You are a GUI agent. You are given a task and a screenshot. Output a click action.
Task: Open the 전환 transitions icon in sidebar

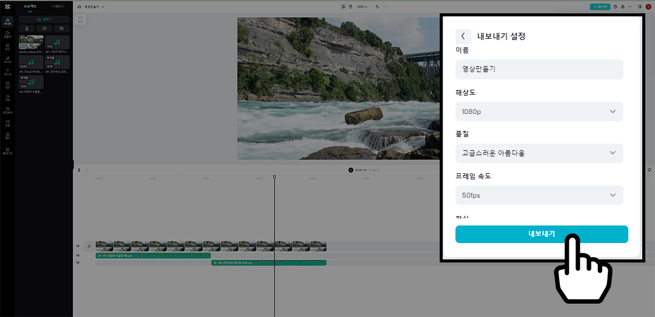[7, 123]
